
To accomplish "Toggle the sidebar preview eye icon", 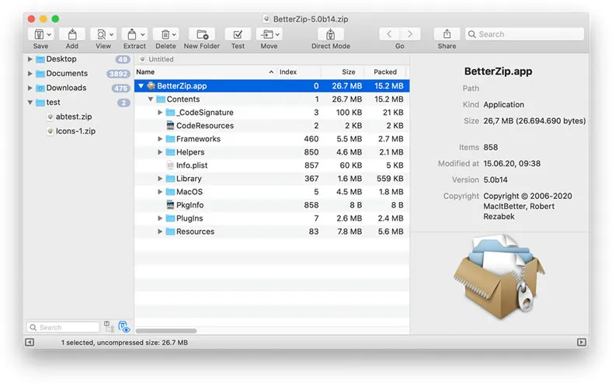I will 124,327.
